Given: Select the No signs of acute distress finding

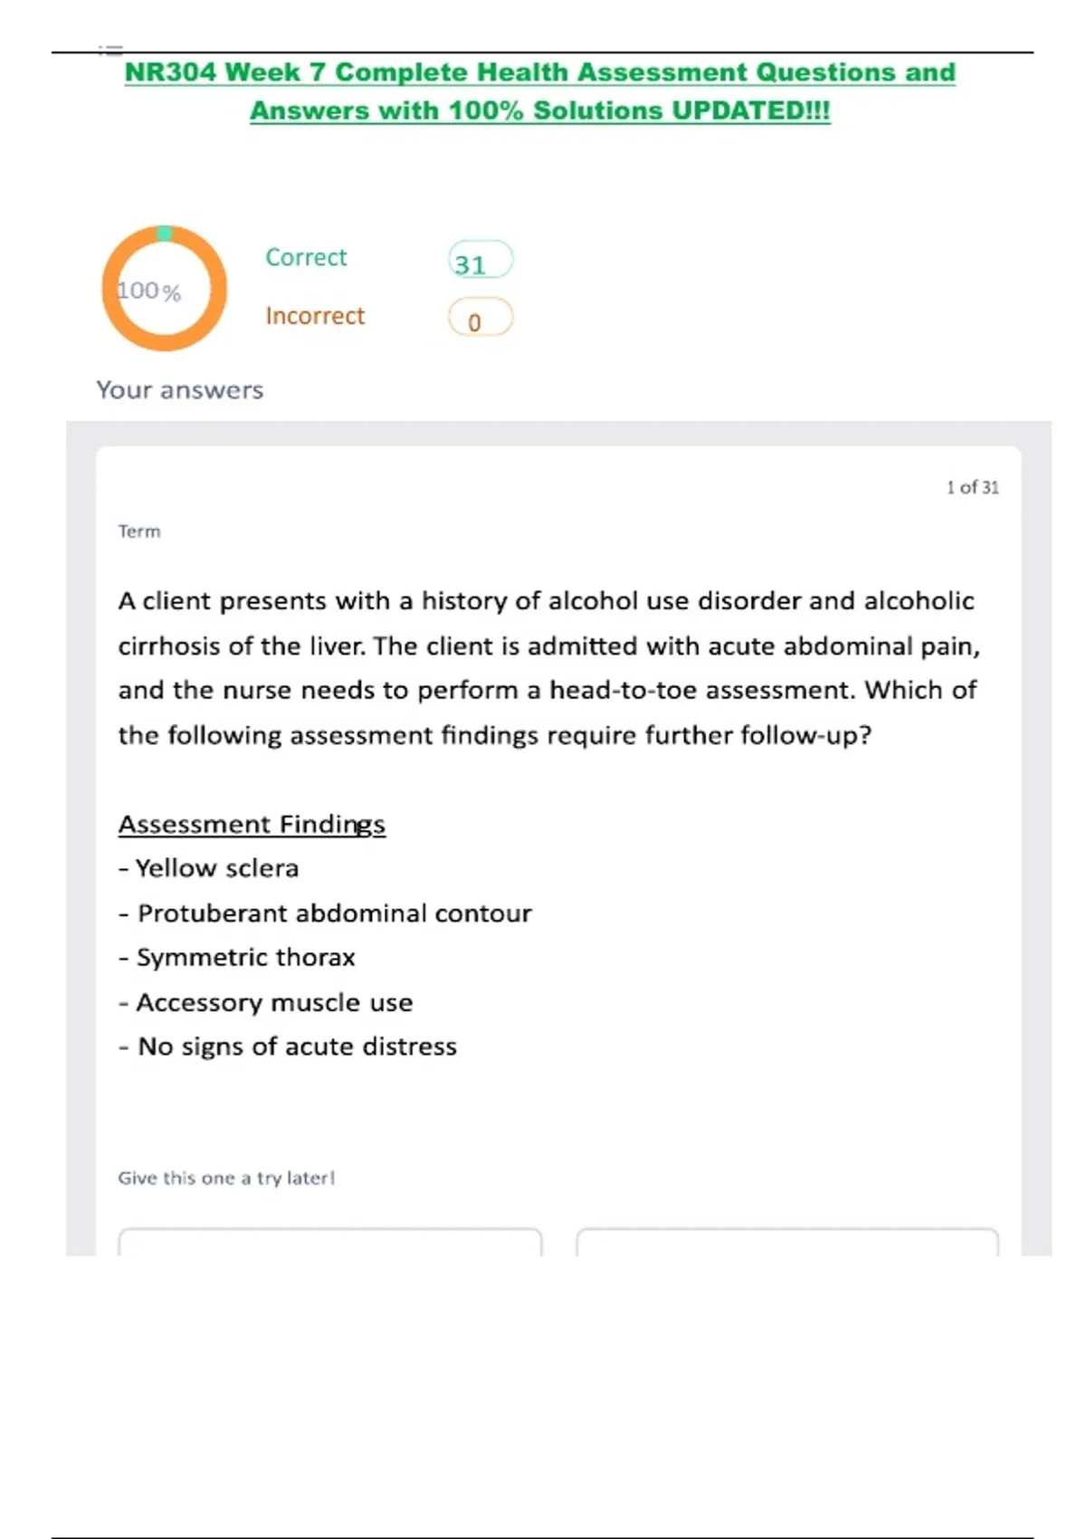Looking at the screenshot, I should click(x=297, y=1047).
